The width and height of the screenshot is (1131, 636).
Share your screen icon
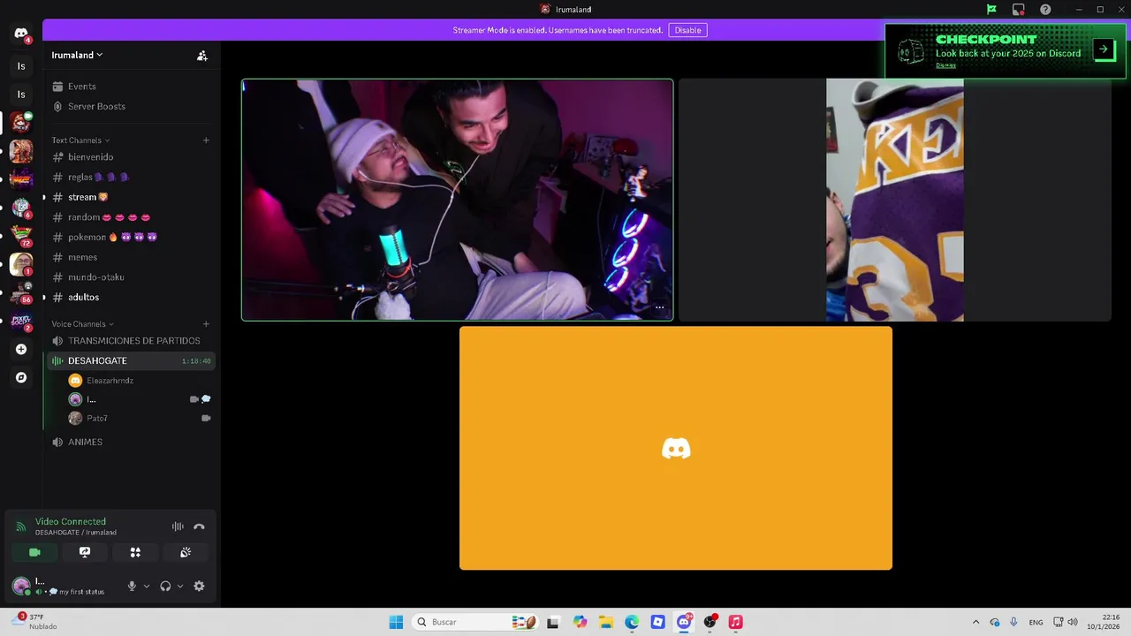(x=85, y=552)
